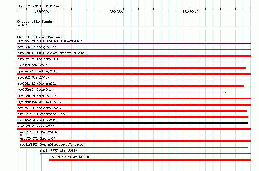259x171 pixels.
Task: Click the red bar under esv1009322
Action: point(134,129)
